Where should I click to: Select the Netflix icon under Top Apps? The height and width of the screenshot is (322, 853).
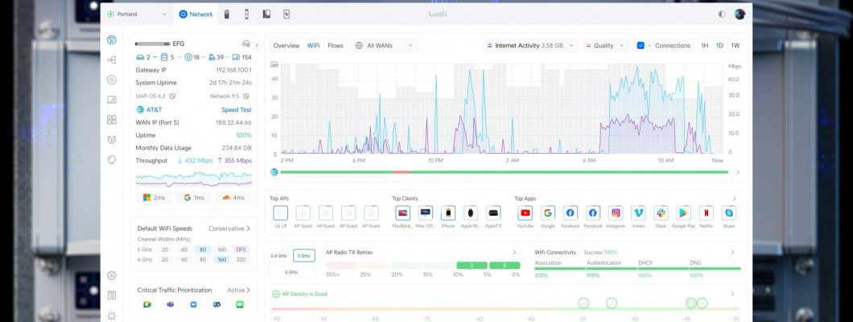tap(706, 213)
